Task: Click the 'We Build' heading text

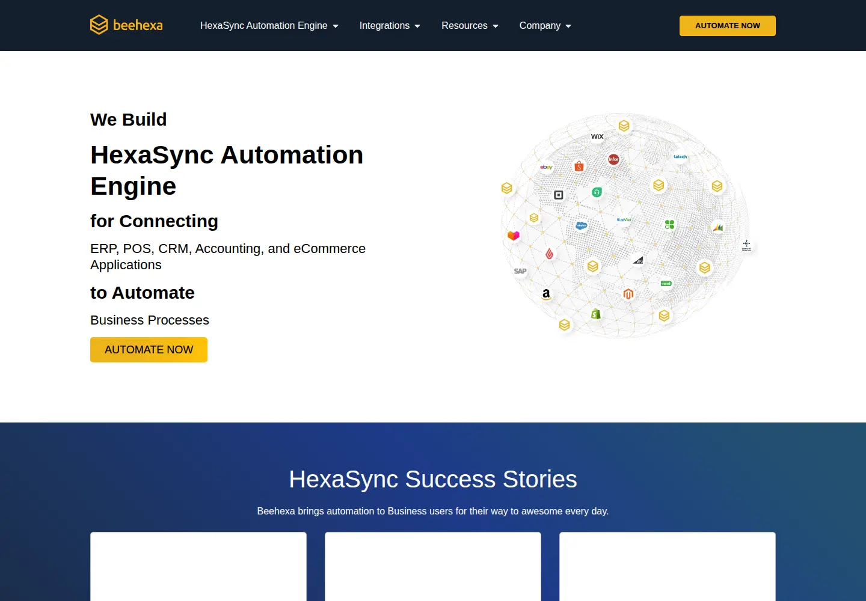Action: [x=129, y=120]
